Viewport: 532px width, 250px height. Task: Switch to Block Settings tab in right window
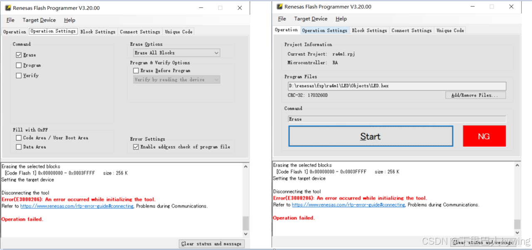[369, 30]
